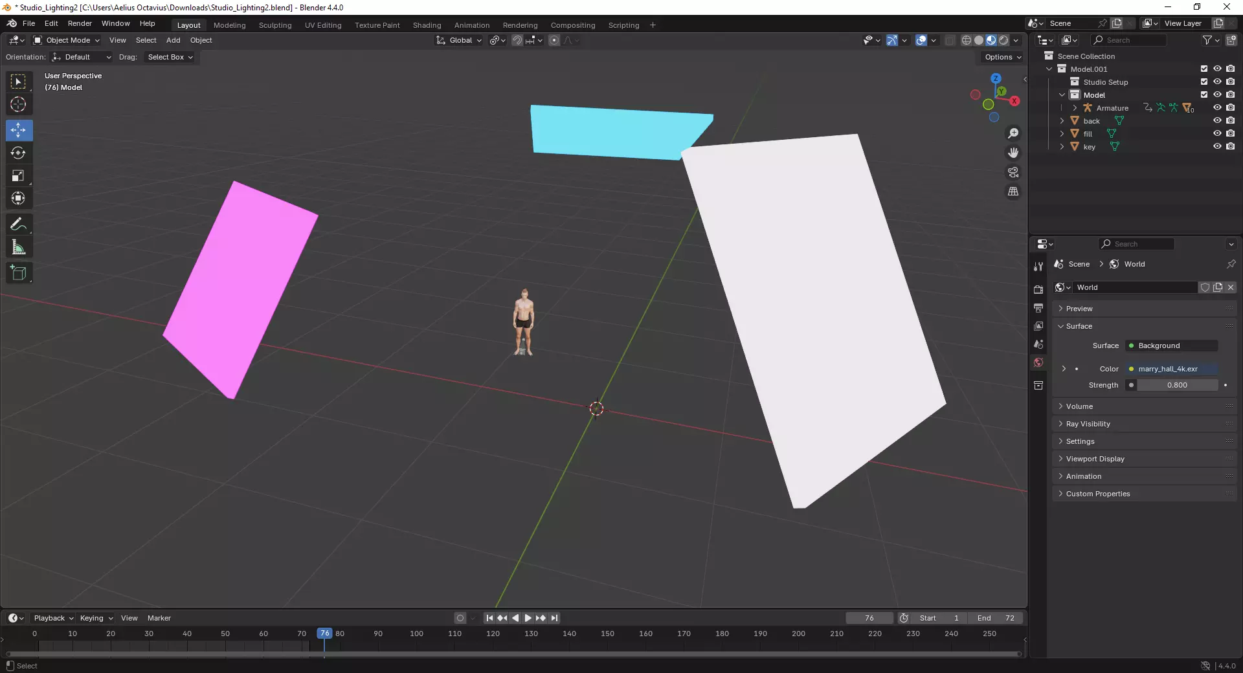Switch between perspective and orthographic view
This screenshot has width=1243, height=673.
pyautogui.click(x=1013, y=192)
